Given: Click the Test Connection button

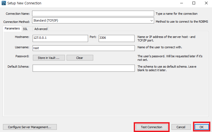Looking at the screenshot, I should 152,127.
